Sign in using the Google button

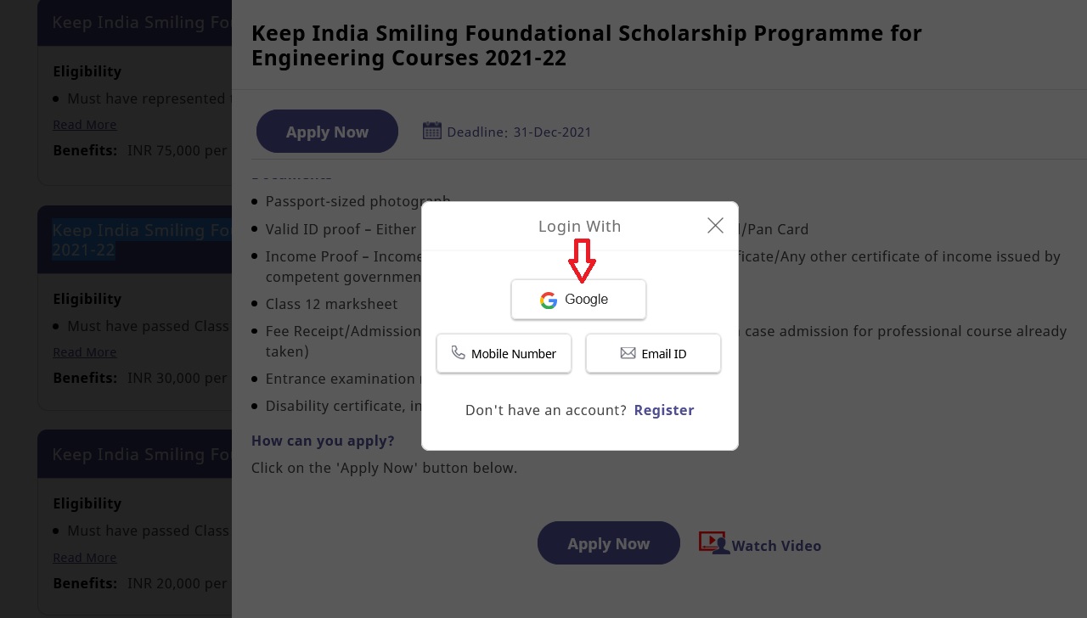pos(578,300)
